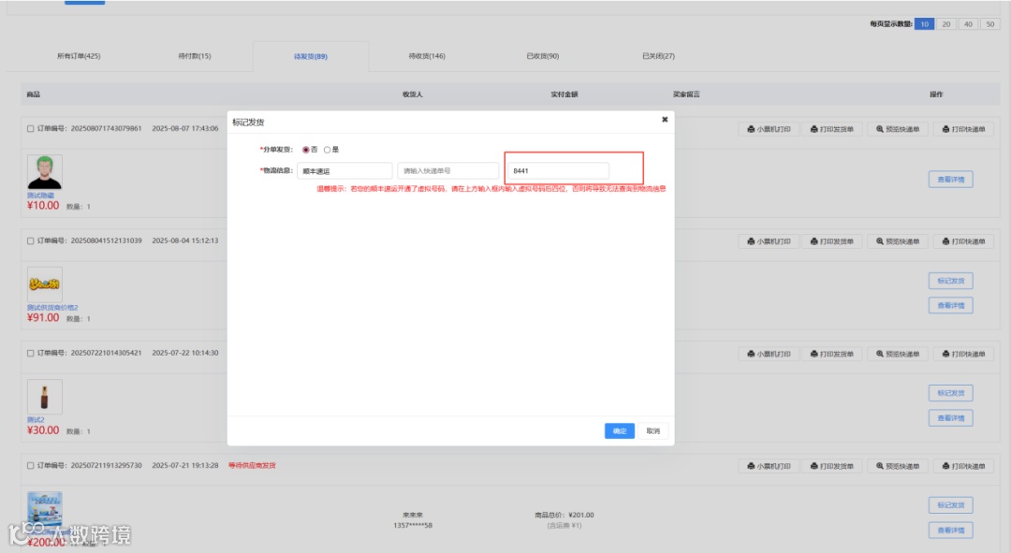Open the bottle product thumbnail

[x=45, y=397]
